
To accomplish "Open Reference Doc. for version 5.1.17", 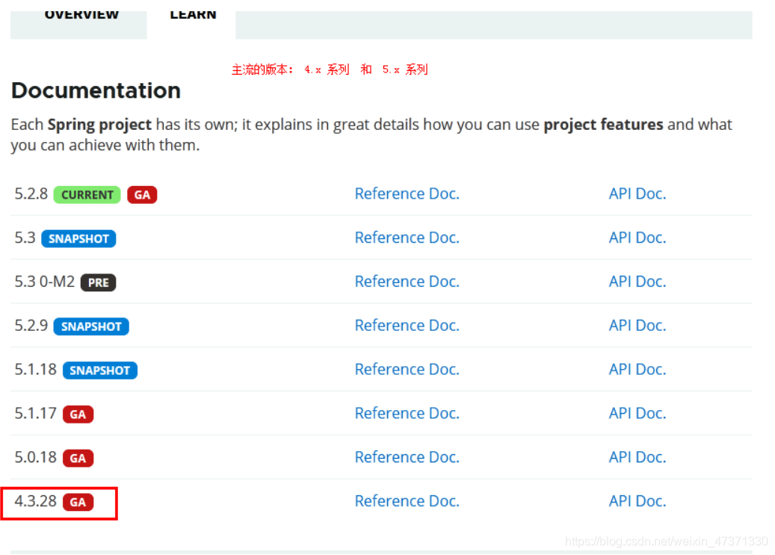I will click(407, 413).
